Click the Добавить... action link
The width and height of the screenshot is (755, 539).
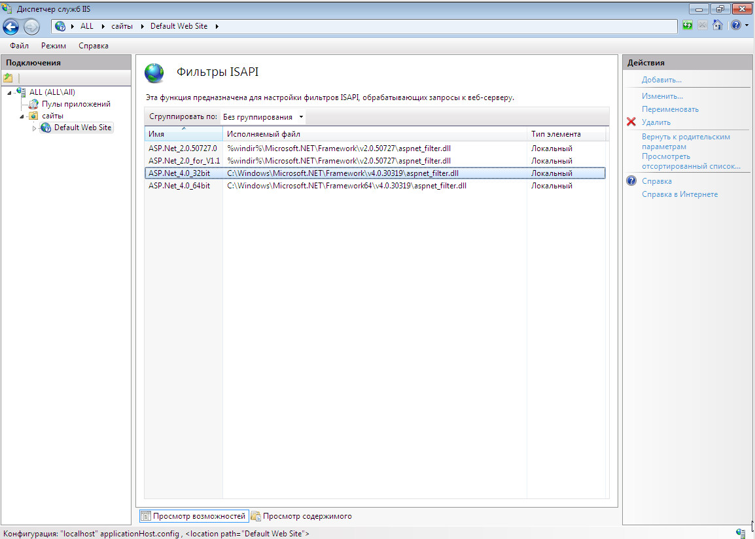[661, 80]
